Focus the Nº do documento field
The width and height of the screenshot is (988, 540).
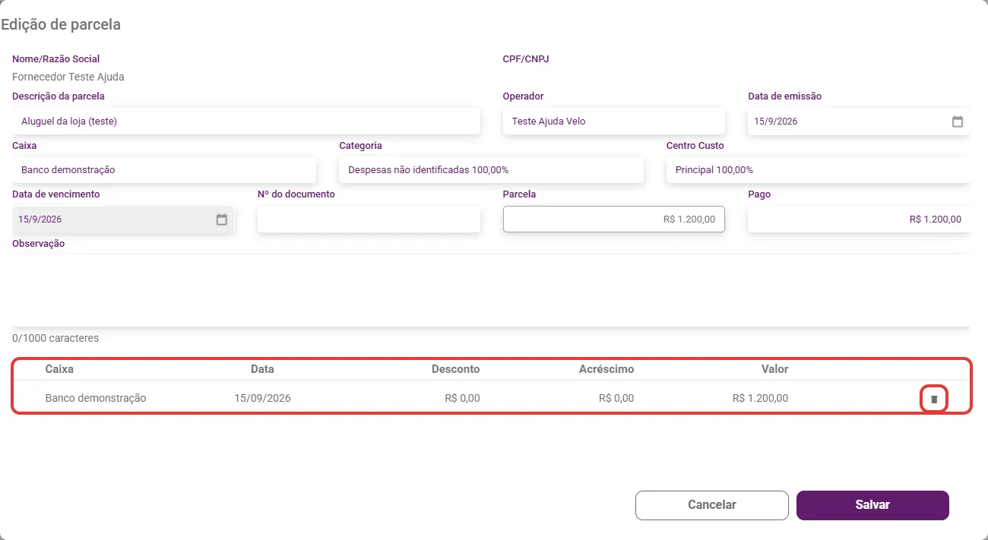point(369,219)
